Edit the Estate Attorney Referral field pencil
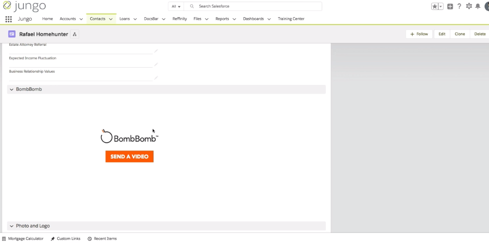Image resolution: width=489 pixels, height=243 pixels. 156,50
